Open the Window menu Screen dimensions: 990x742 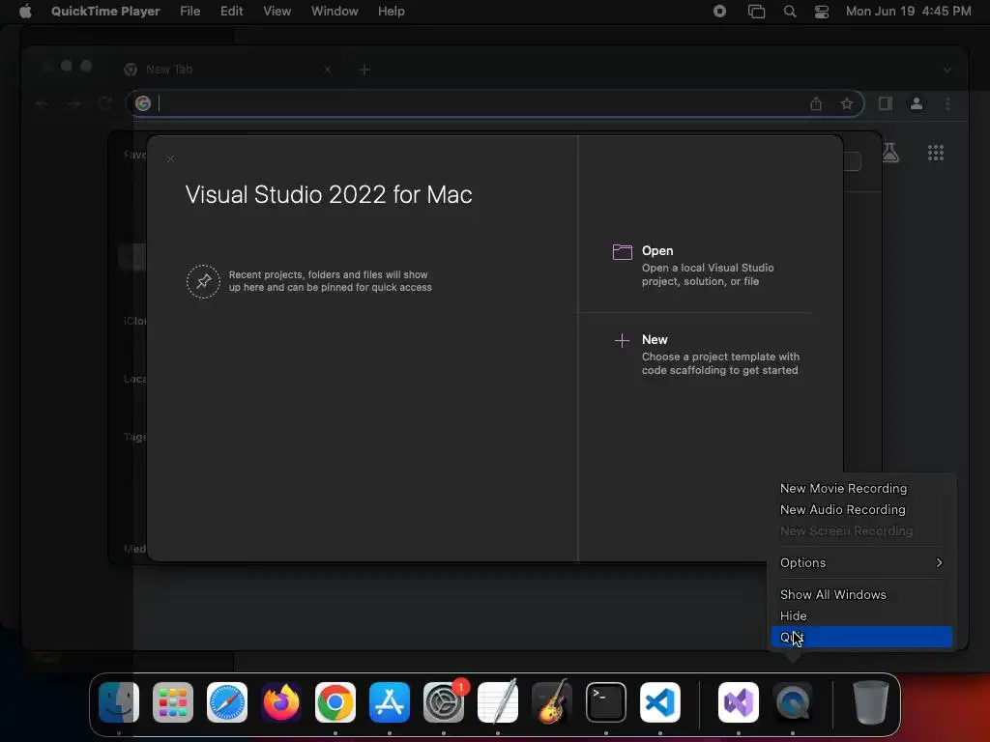tap(335, 12)
